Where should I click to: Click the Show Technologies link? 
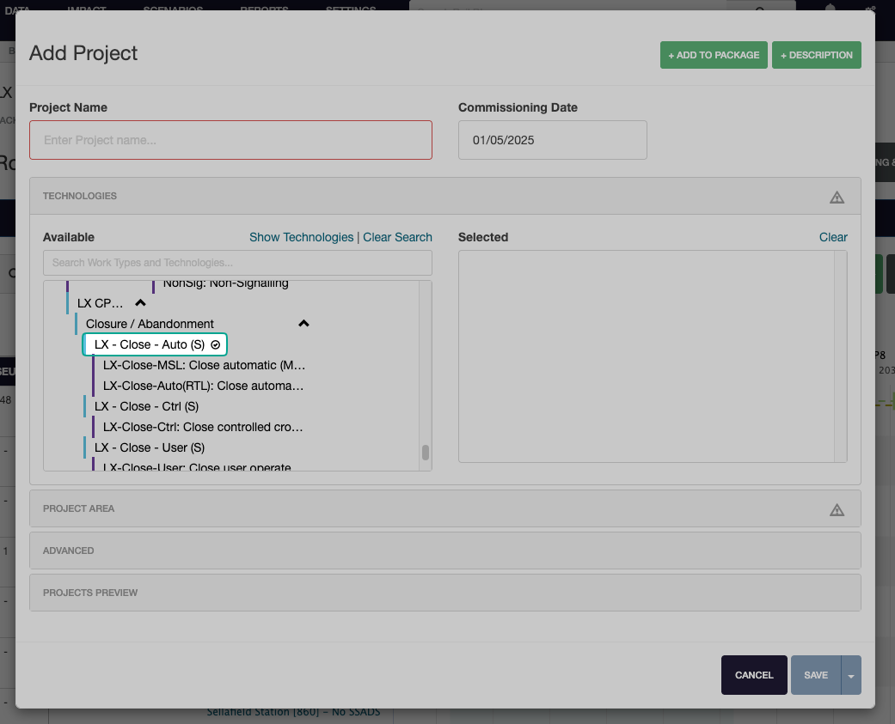(301, 237)
